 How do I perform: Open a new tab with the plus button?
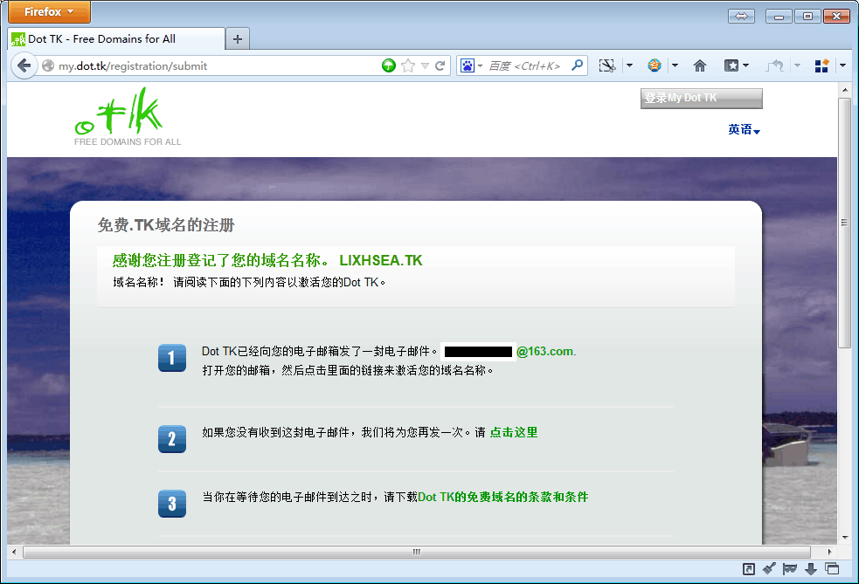[238, 39]
